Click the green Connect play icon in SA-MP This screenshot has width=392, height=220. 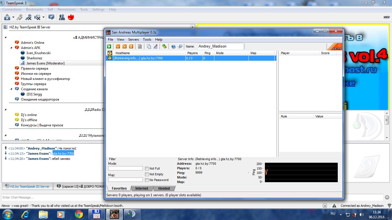[x=109, y=46]
